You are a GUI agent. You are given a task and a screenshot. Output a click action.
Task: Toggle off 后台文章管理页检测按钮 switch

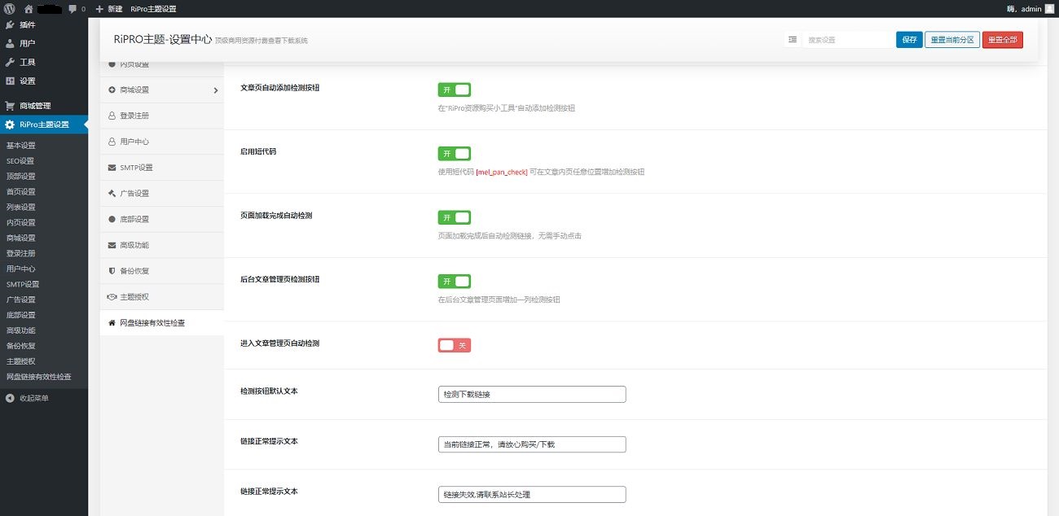pos(455,282)
